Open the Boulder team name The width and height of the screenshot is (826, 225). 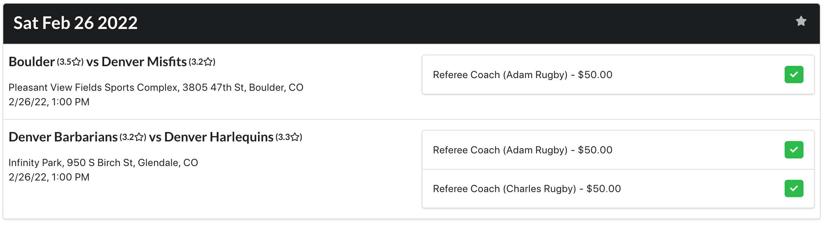(32, 62)
